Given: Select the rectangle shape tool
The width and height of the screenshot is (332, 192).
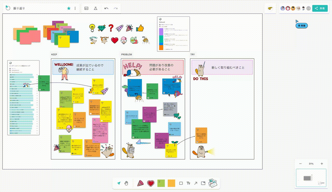Looking at the screenshot, I should coord(181,183).
